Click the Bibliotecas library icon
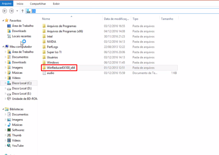Viewport: 219px width, 155px height. click(x=6, y=109)
